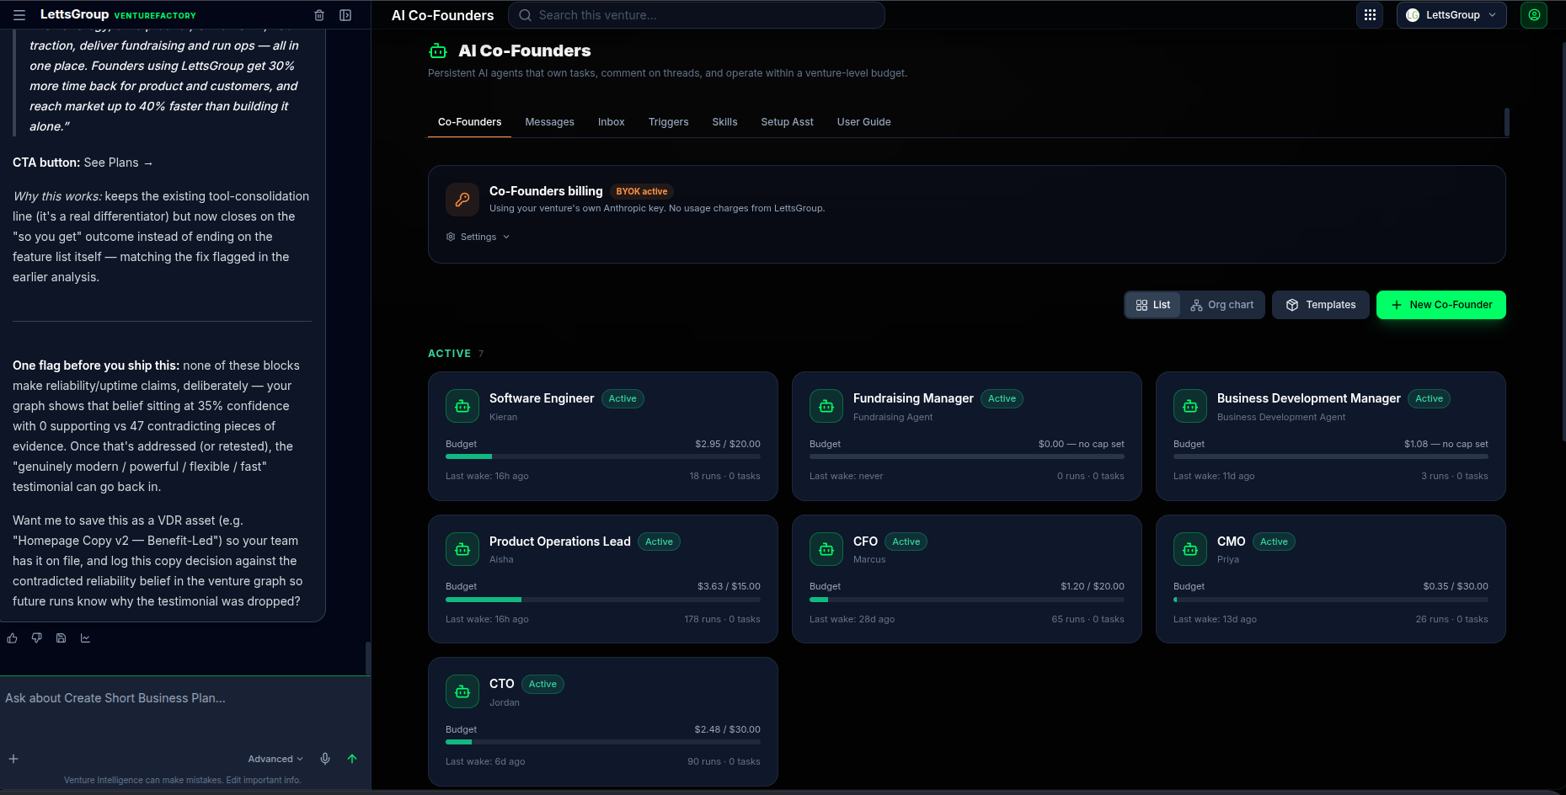1566x795 pixels.
Task: Open Business Development Manager card title
Action: [1308, 398]
